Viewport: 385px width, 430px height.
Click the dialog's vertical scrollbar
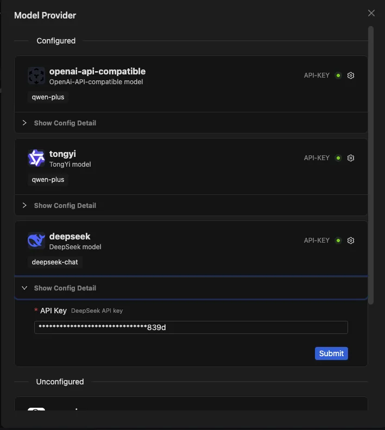[371, 163]
